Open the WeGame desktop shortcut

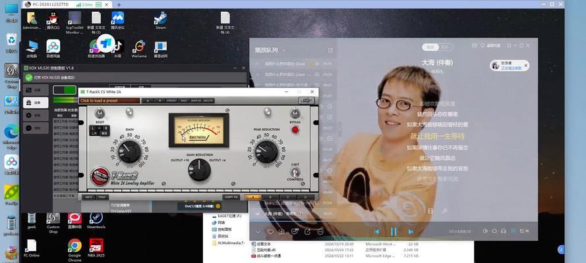tap(139, 49)
